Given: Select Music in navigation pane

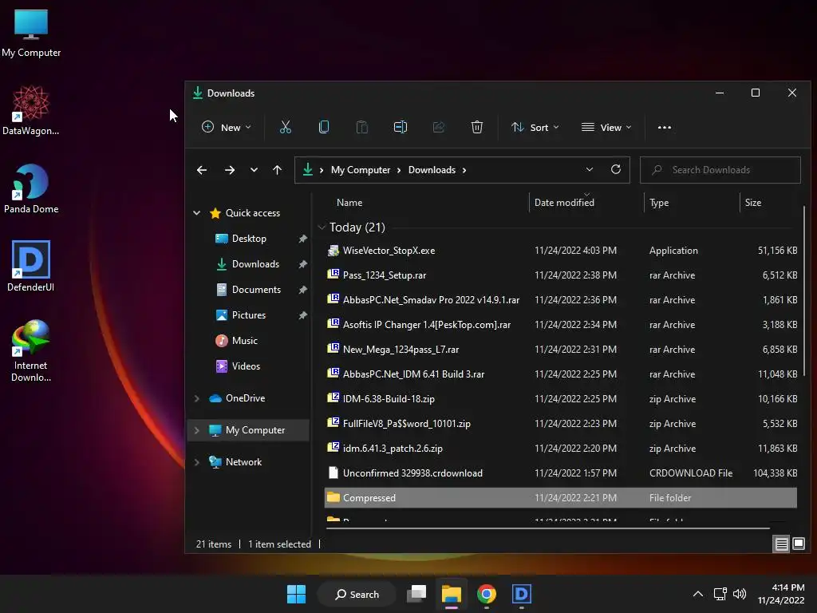Looking at the screenshot, I should click(244, 340).
